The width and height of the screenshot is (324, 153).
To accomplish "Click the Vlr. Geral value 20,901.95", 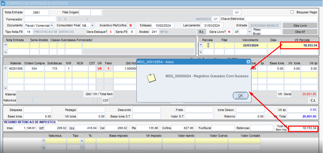I will 305,94.
